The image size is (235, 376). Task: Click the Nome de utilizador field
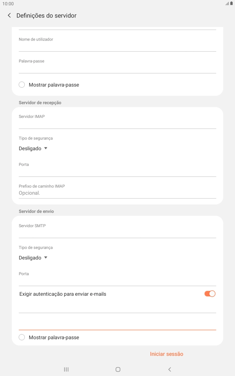click(x=117, y=44)
